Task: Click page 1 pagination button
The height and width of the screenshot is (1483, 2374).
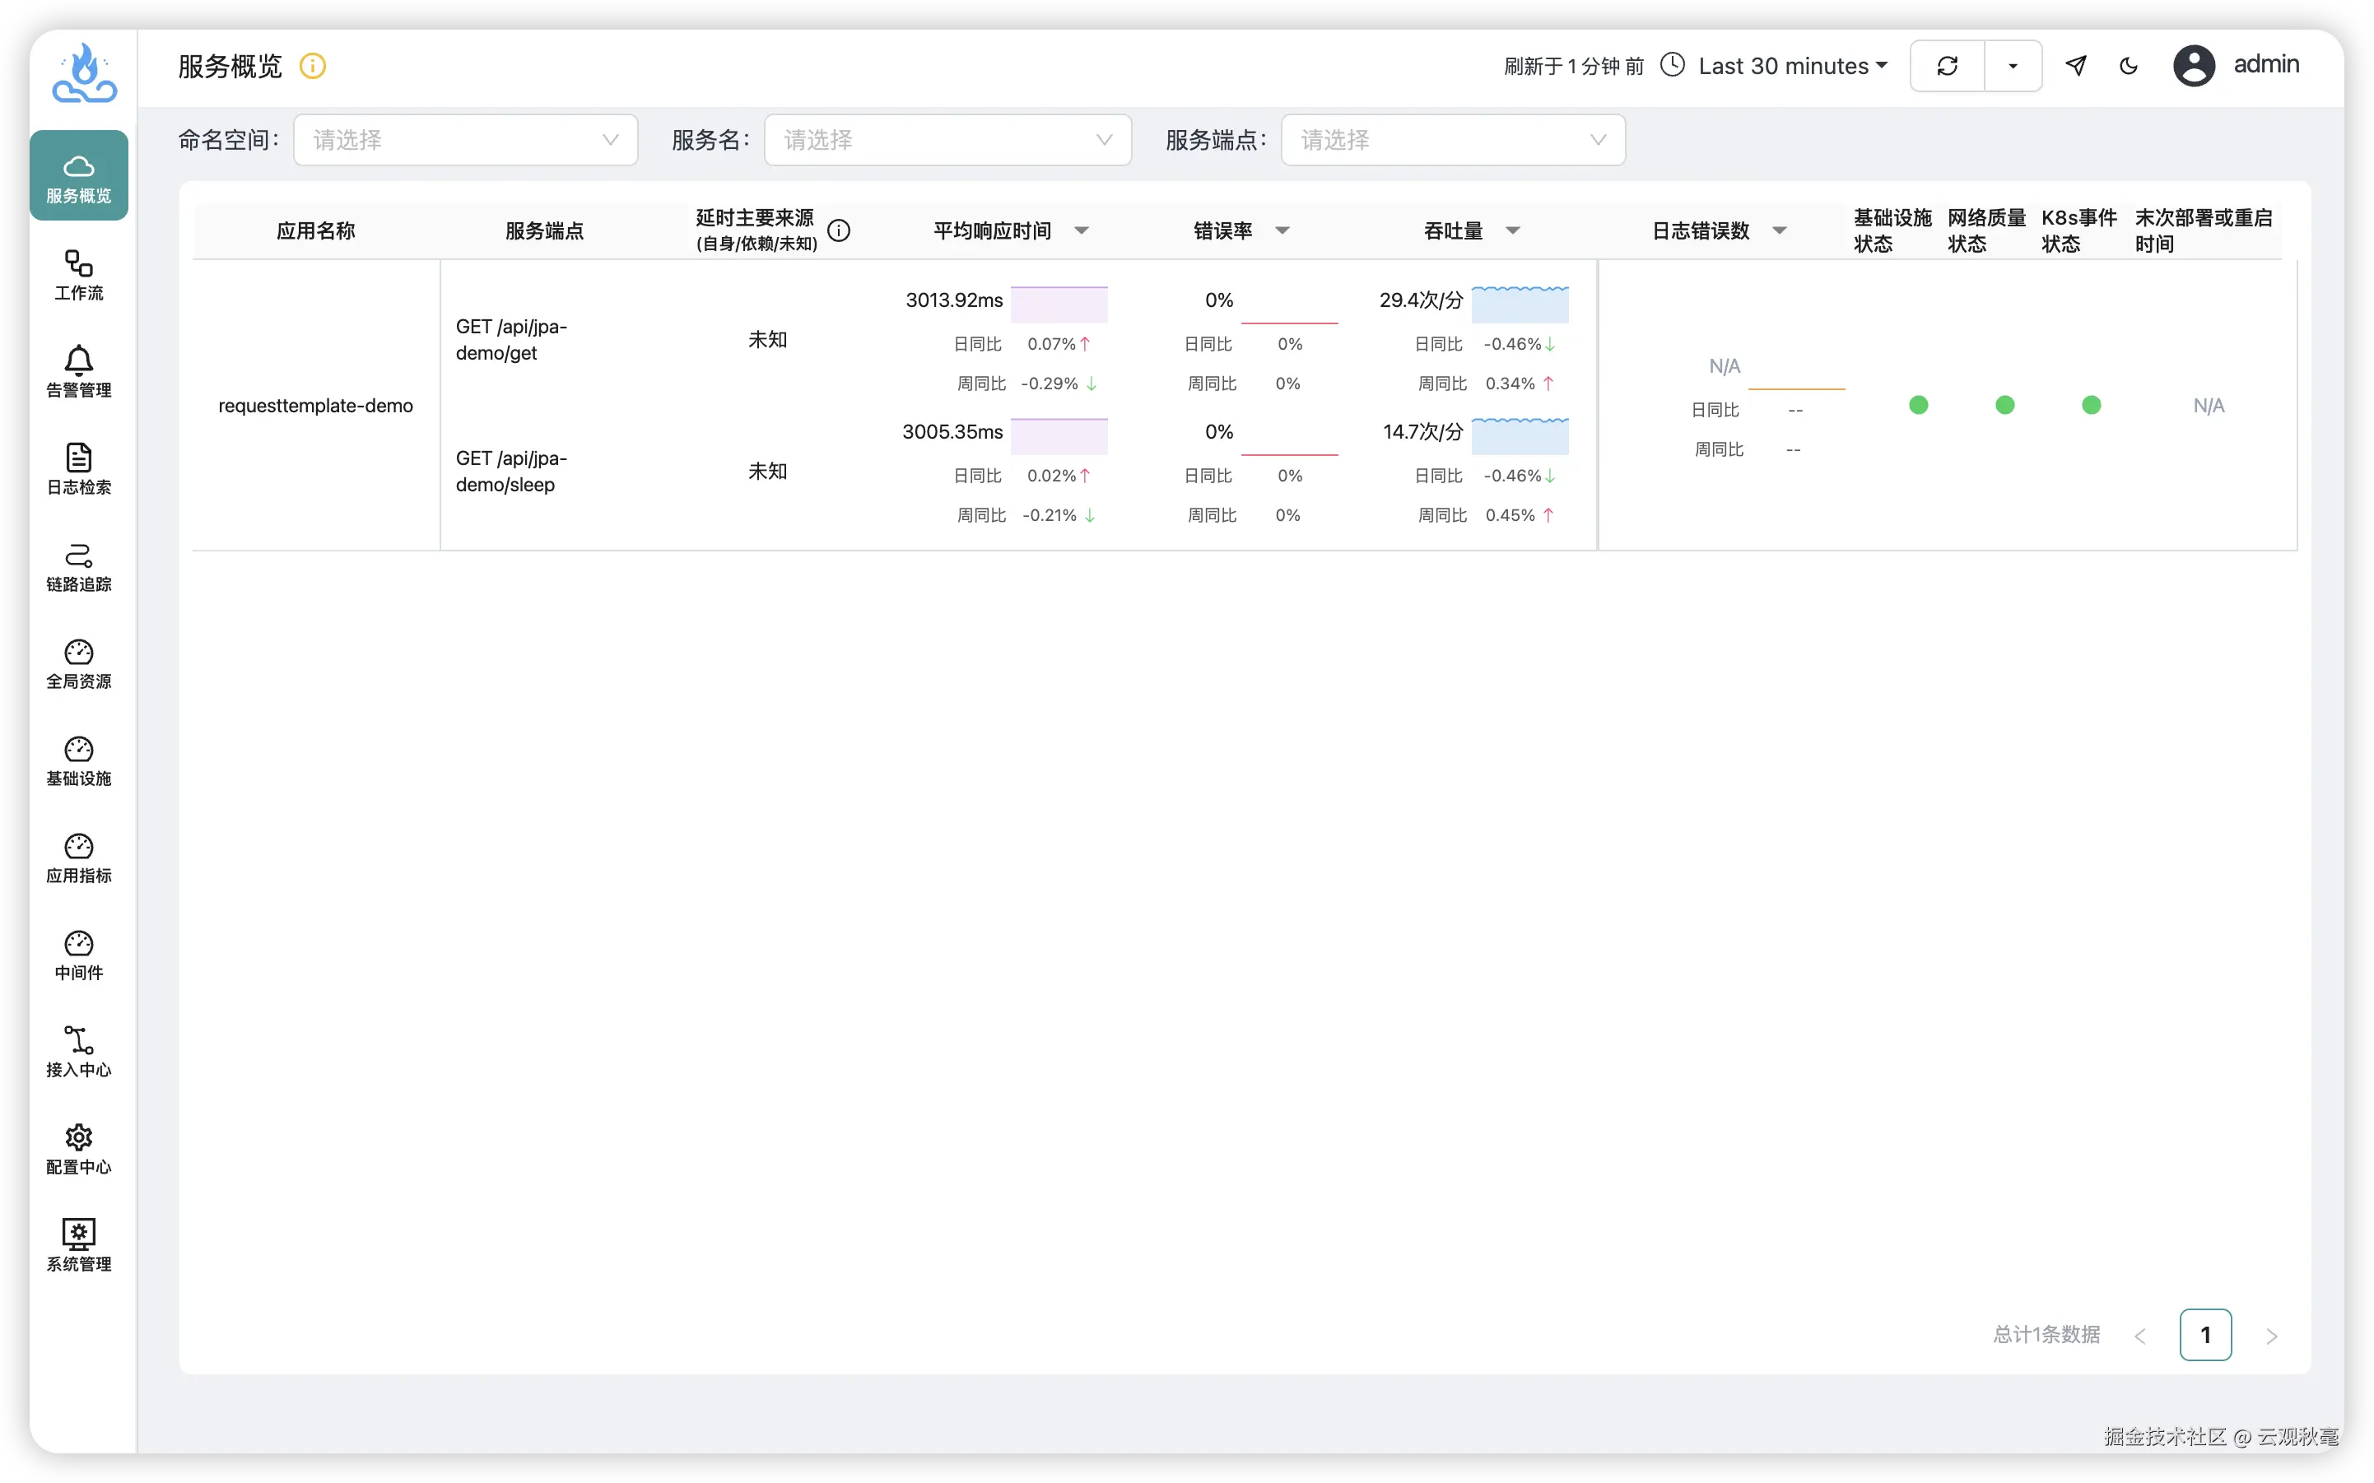Action: 2204,1334
